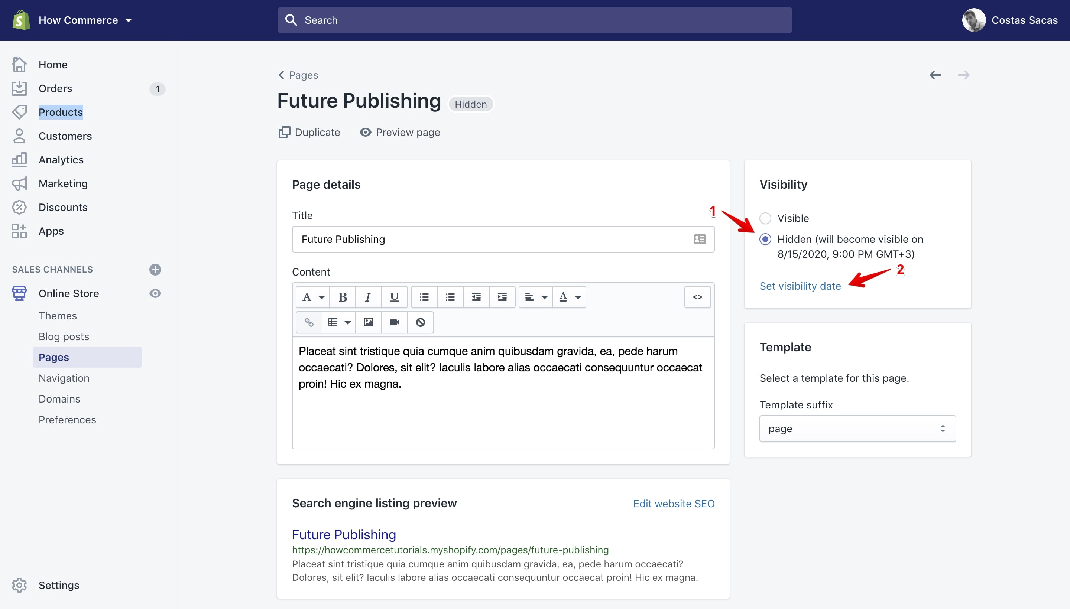
Task: Show HTML source code view
Action: click(x=698, y=297)
